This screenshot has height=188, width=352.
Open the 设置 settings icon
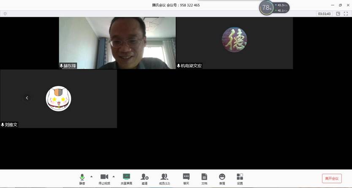point(240,178)
